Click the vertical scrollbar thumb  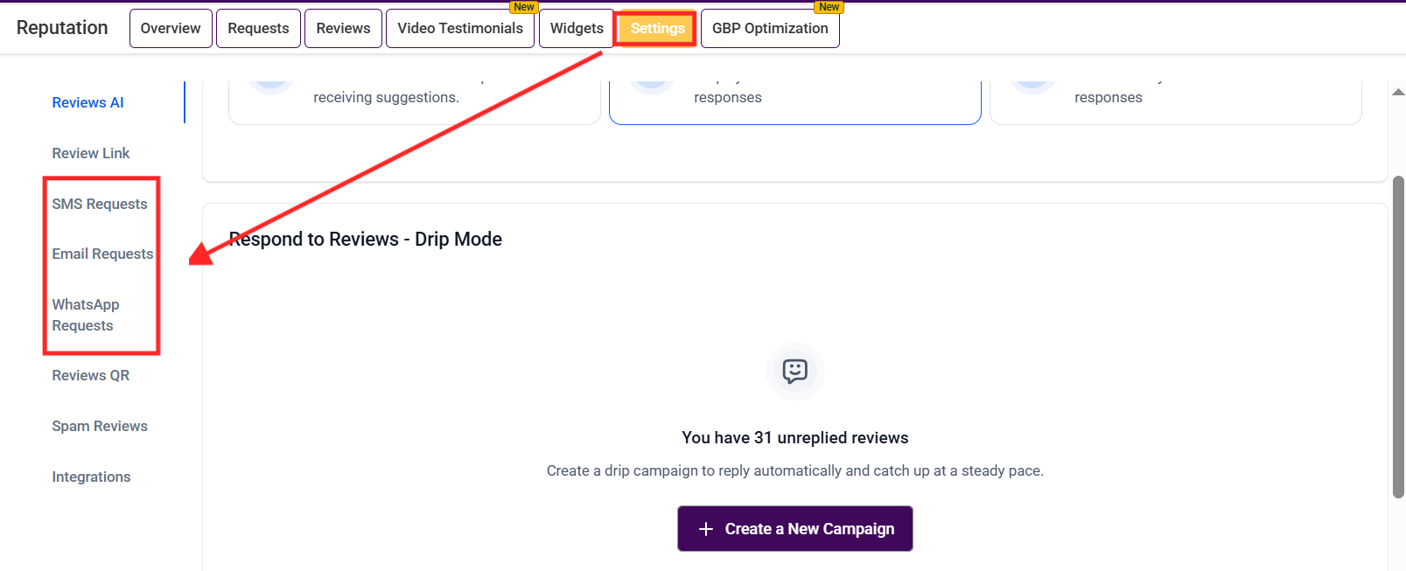[1398, 337]
